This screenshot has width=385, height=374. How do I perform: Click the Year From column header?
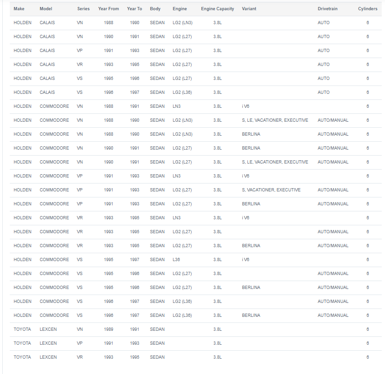coord(108,8)
